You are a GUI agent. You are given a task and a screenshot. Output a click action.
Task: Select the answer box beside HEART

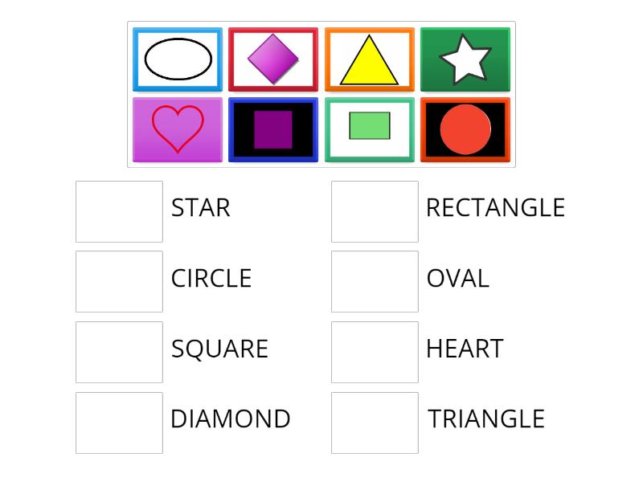pos(375,349)
